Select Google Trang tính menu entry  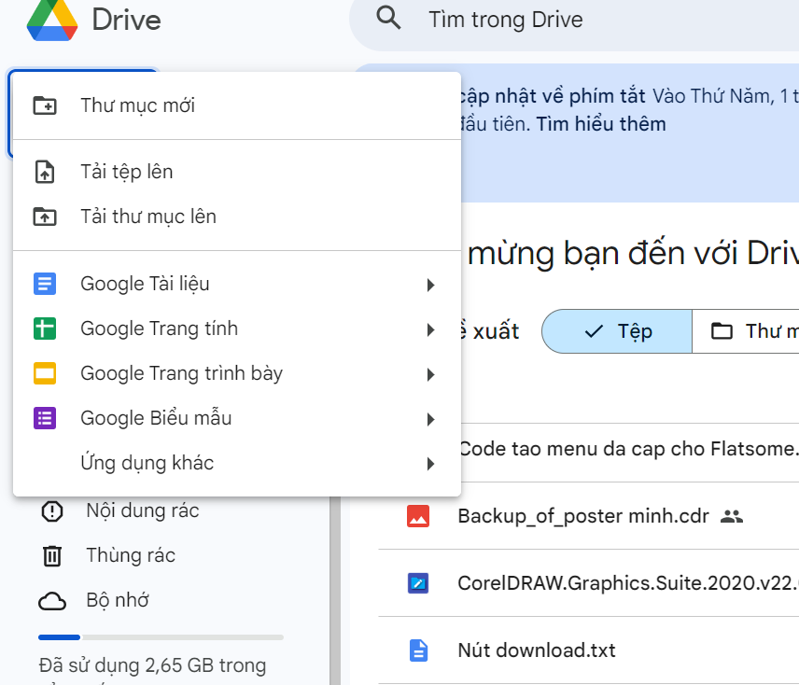[x=237, y=329]
